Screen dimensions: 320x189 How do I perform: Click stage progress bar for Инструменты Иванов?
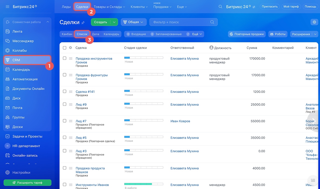[x=144, y=184]
